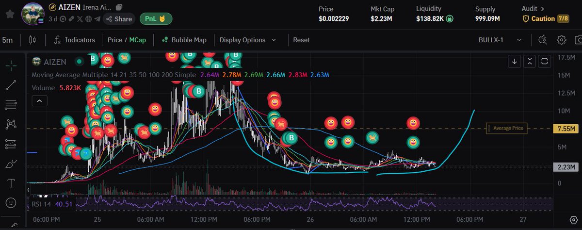Open chart settings gear icon
The width and height of the screenshot is (582, 230).
562,40
